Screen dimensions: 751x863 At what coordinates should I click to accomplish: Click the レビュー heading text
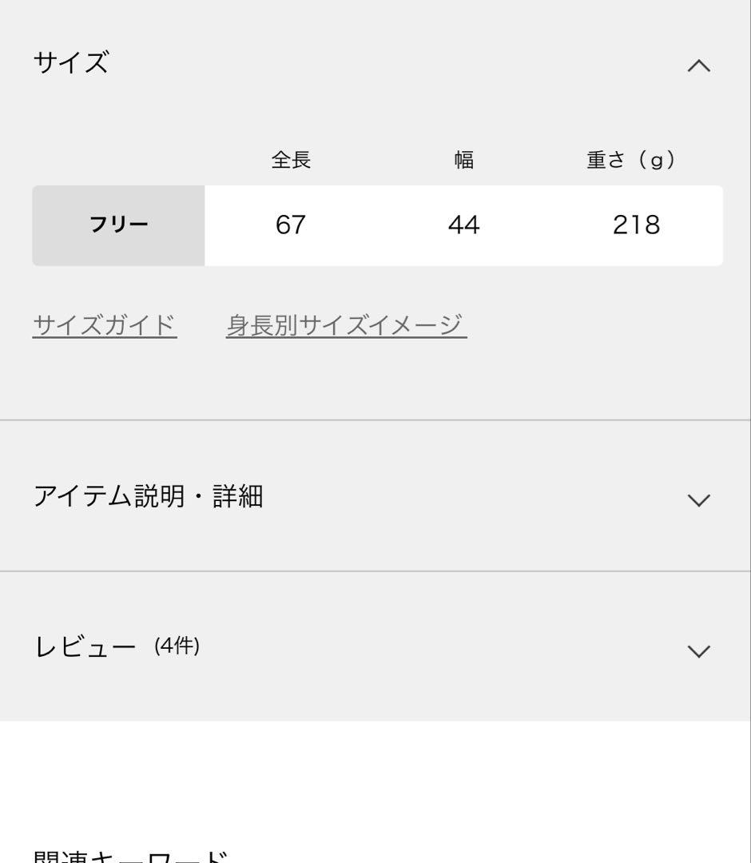[85, 646]
